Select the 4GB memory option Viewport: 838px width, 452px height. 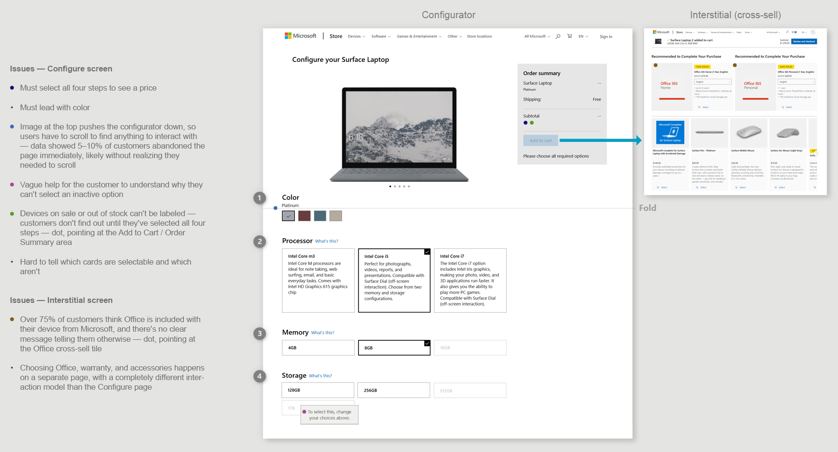318,348
